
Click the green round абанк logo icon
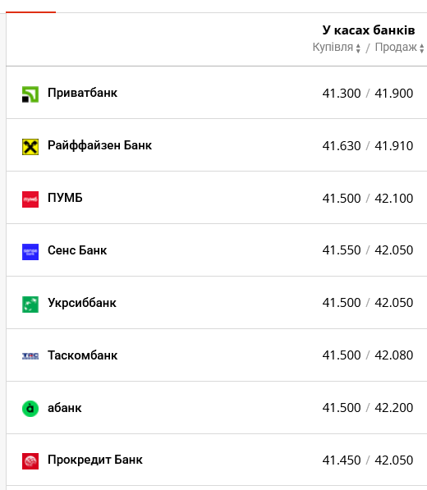(x=30, y=409)
